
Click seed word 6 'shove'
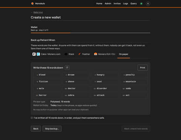(76, 82)
